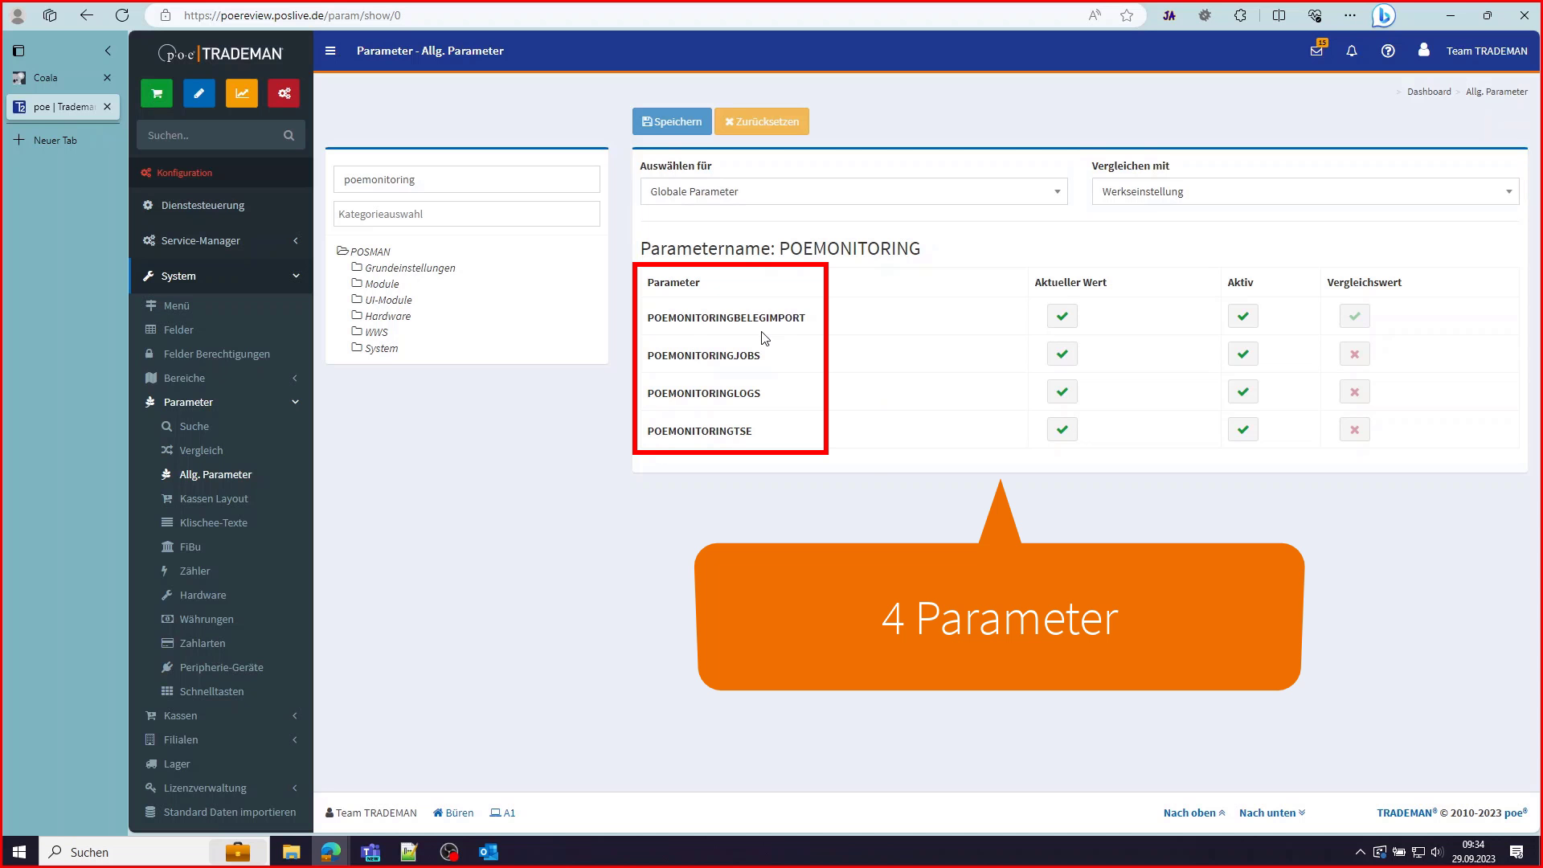
Task: Click the poemonitoring parameter search field
Action: click(x=467, y=179)
